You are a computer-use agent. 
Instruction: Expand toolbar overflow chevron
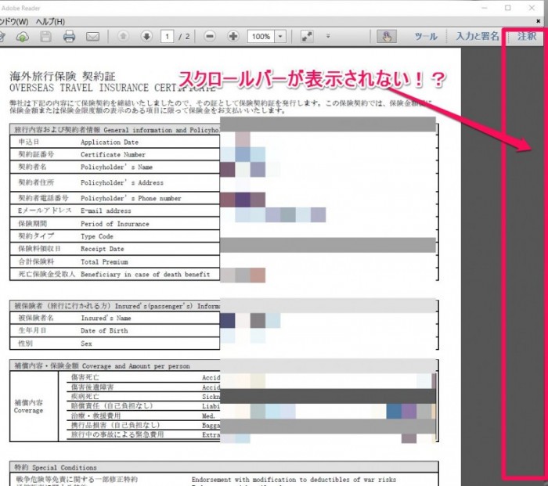pos(328,36)
